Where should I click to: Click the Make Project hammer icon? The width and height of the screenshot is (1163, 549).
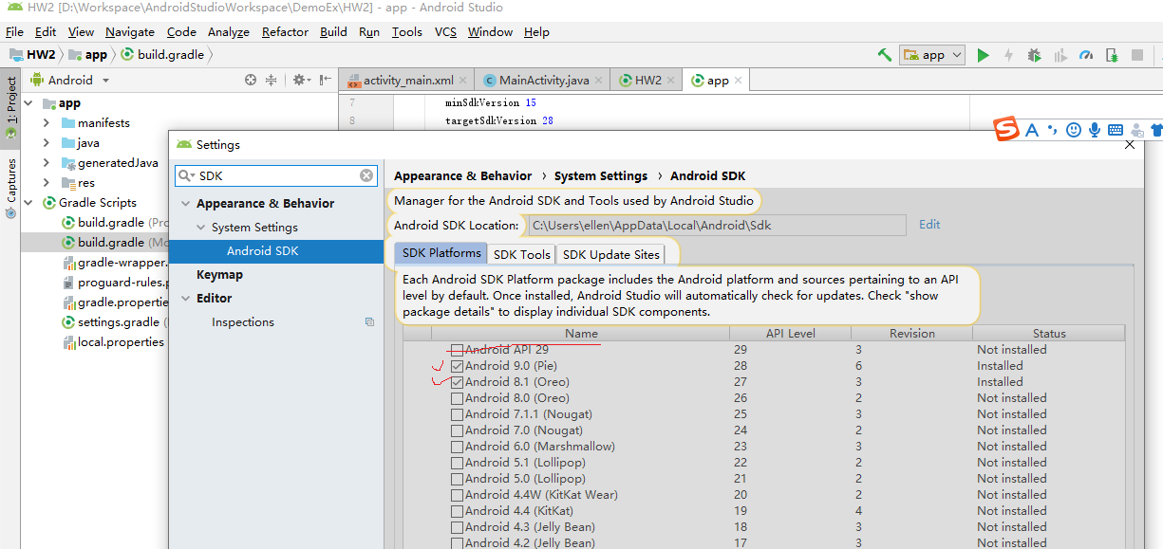click(x=885, y=55)
